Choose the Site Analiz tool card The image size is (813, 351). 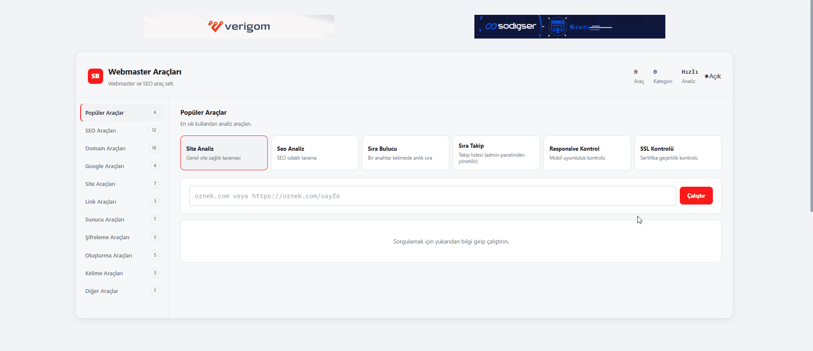pos(224,153)
